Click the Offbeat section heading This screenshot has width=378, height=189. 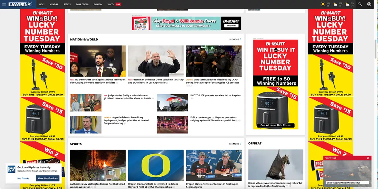pyautogui.click(x=255, y=143)
